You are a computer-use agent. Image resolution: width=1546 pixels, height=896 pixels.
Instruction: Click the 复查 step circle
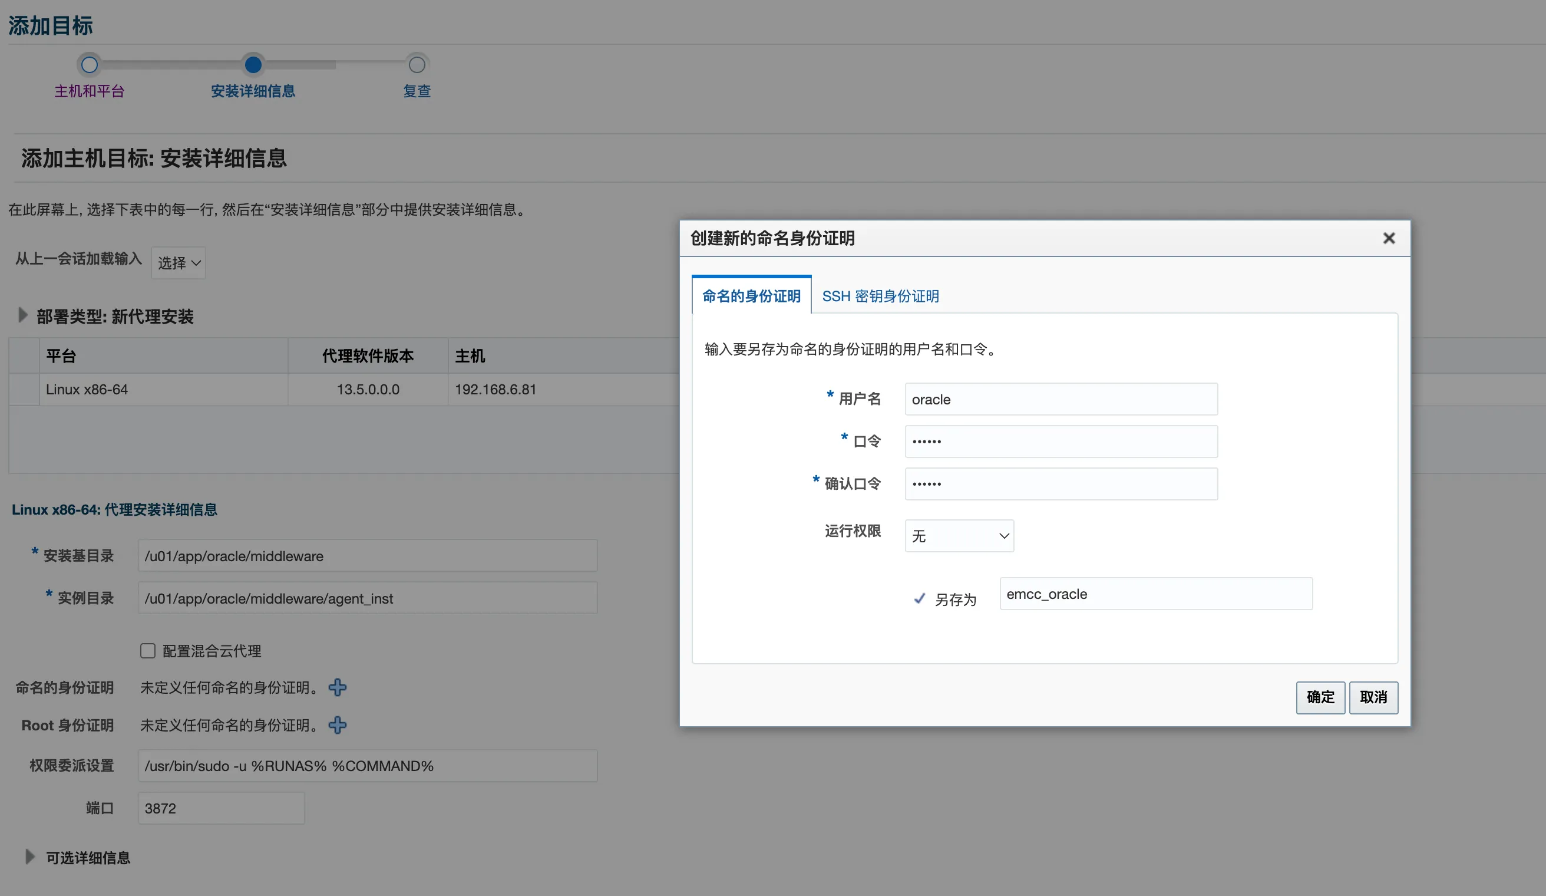click(417, 64)
